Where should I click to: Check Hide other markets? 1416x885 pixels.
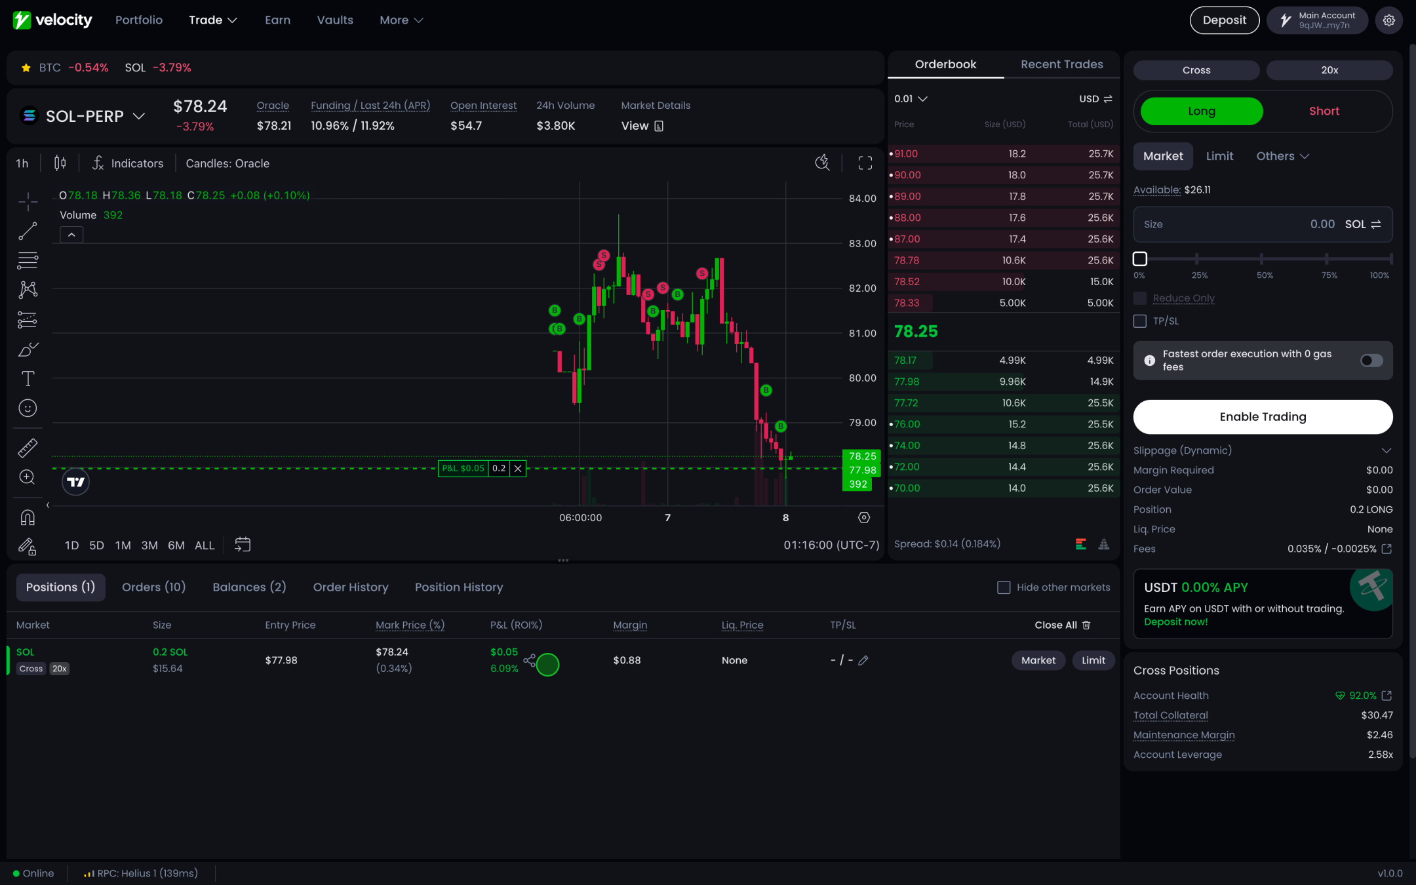[x=1004, y=587]
